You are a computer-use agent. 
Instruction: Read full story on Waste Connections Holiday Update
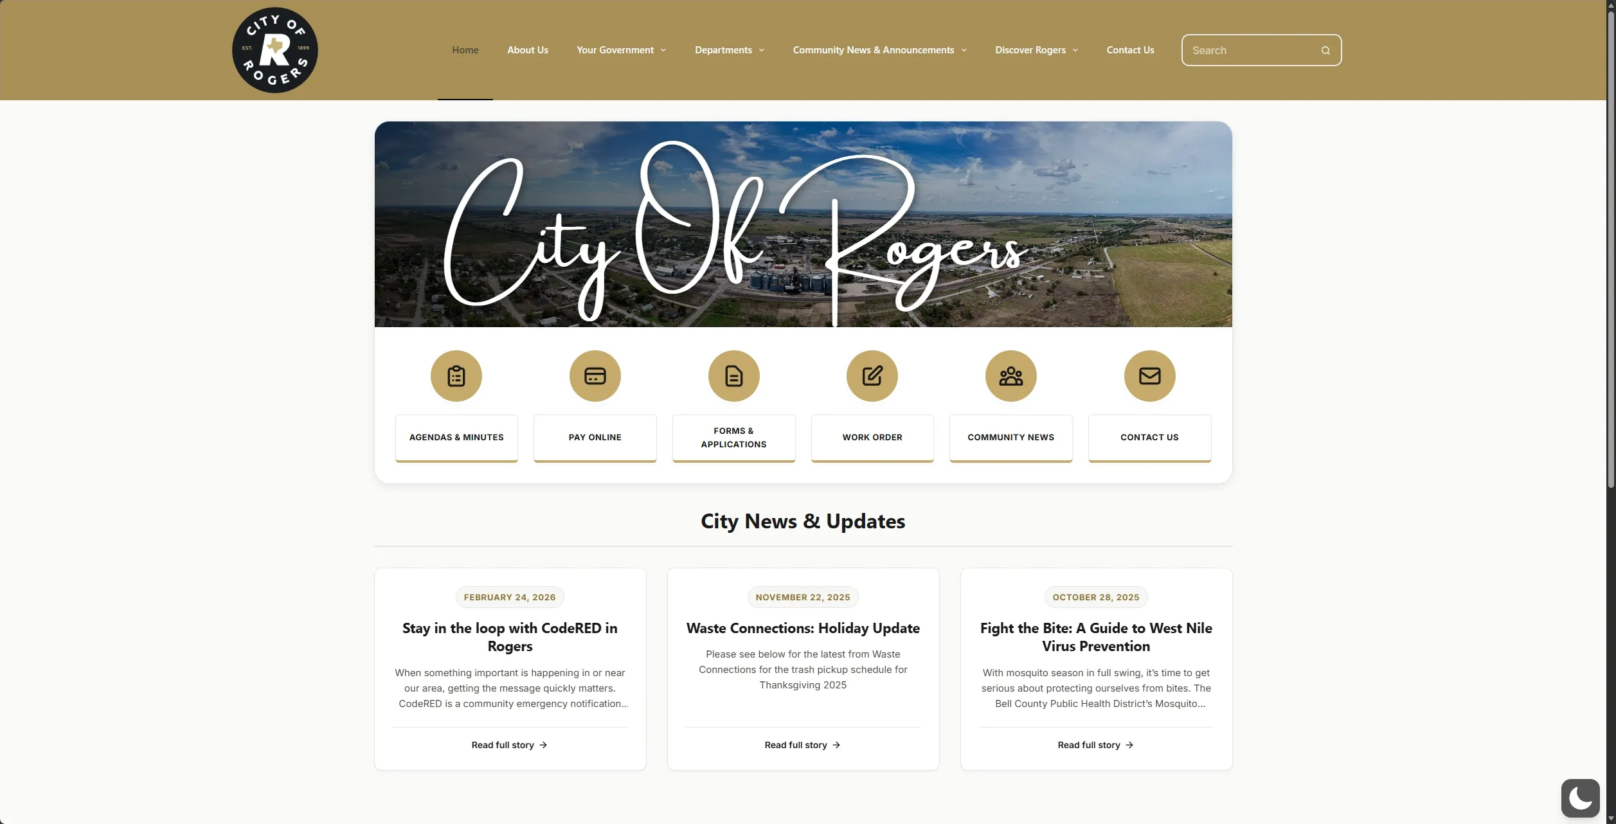(x=802, y=744)
